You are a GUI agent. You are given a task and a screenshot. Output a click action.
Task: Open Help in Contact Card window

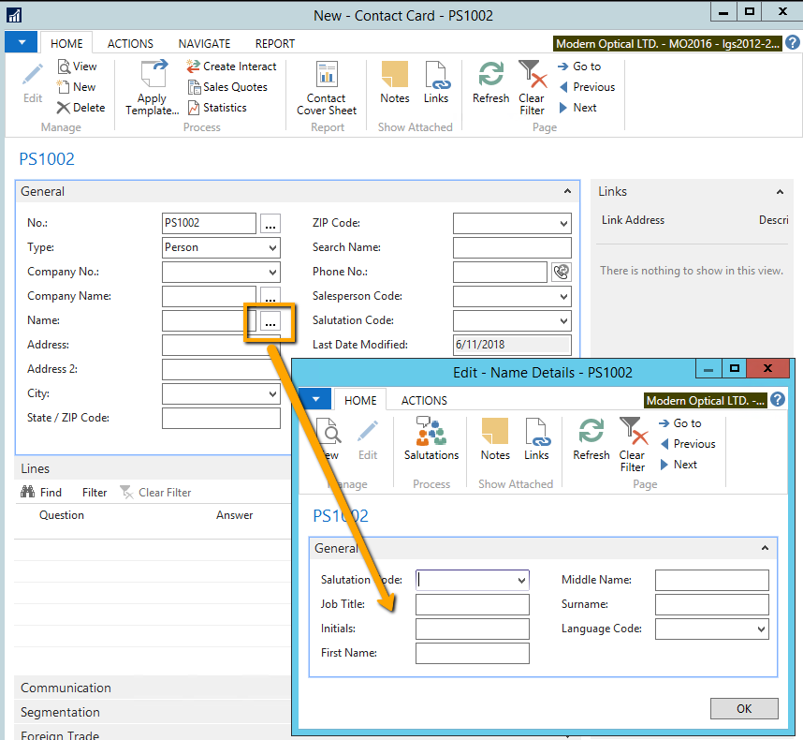pyautogui.click(x=793, y=42)
